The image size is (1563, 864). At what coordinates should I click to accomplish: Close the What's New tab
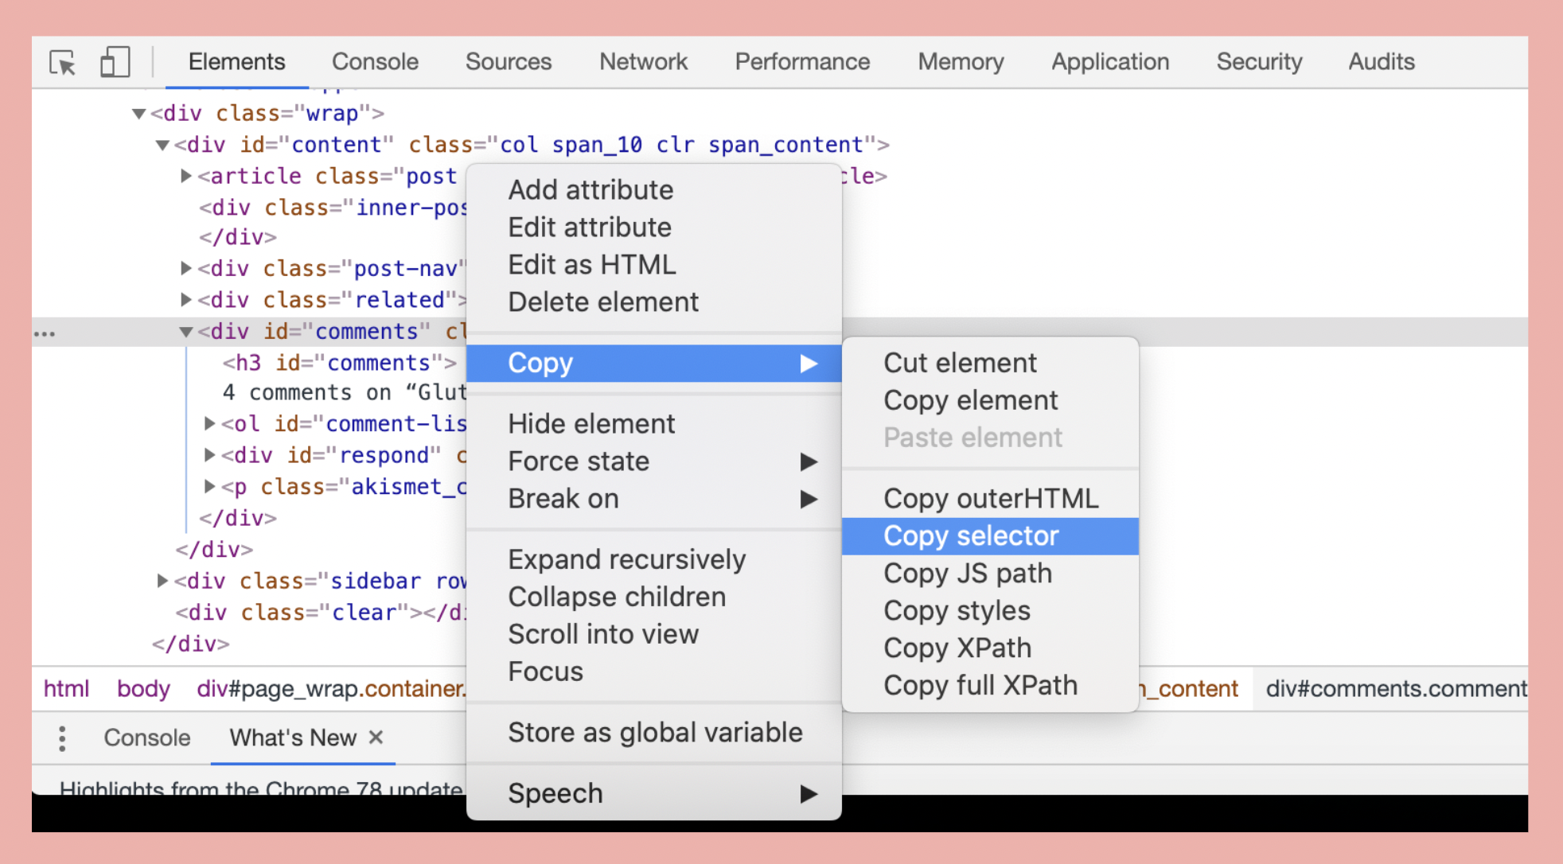pyautogui.click(x=377, y=738)
